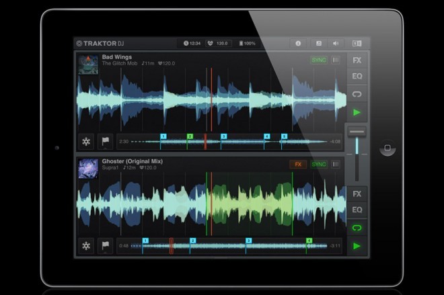Open FX panel for Bad Wings deck
The height and width of the screenshot is (295, 444).
(x=357, y=60)
